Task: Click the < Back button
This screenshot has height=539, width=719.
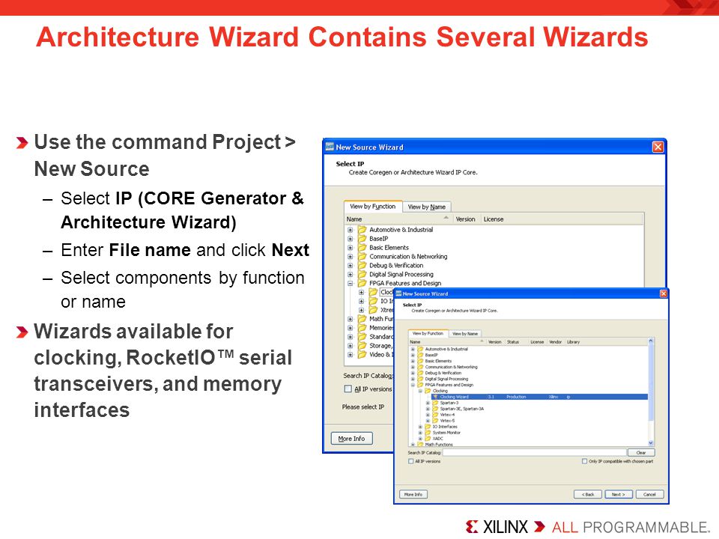Action: point(588,495)
